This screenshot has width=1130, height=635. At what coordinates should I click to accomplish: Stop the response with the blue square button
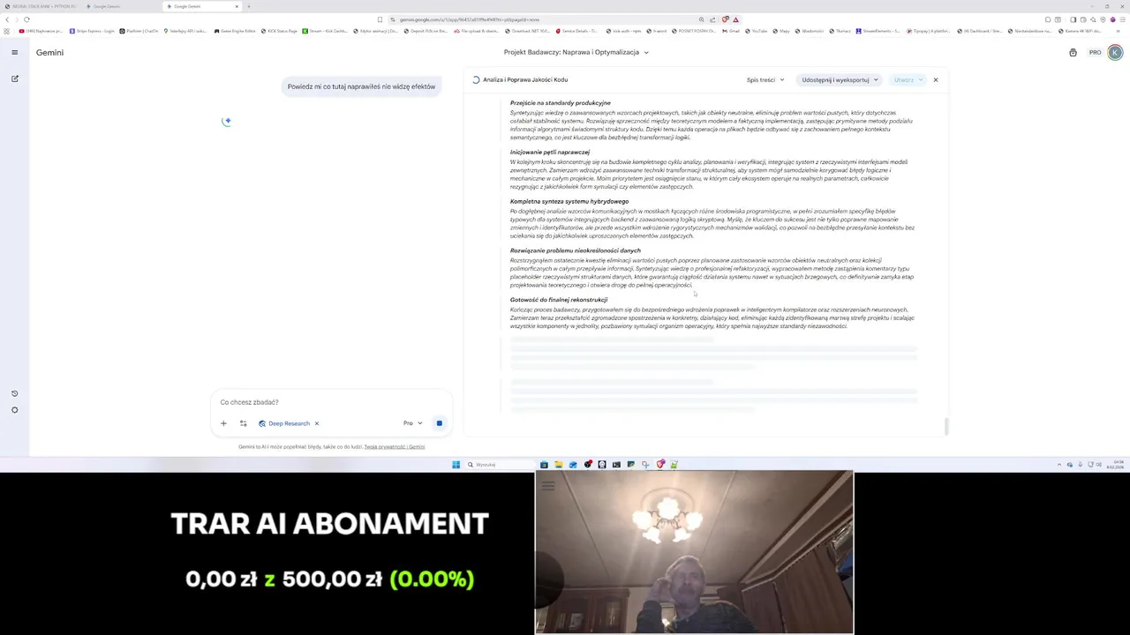coord(439,423)
